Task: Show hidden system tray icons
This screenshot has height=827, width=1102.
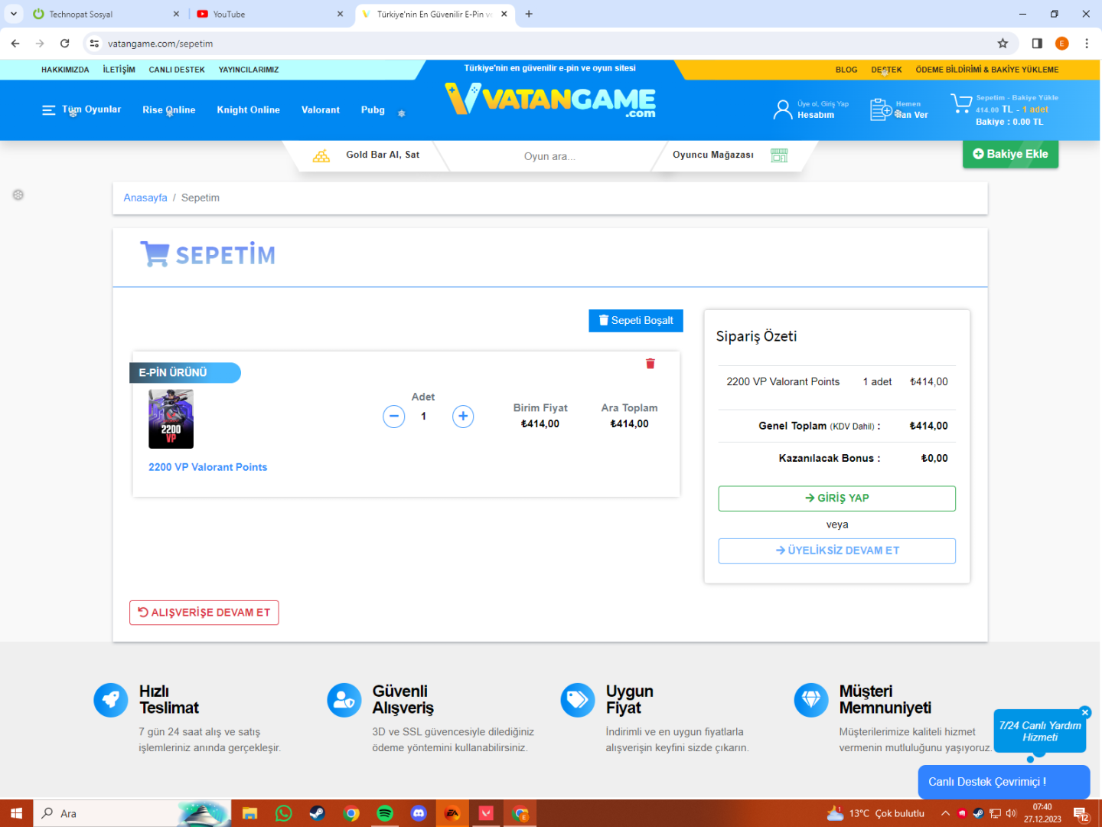Action: point(945,813)
